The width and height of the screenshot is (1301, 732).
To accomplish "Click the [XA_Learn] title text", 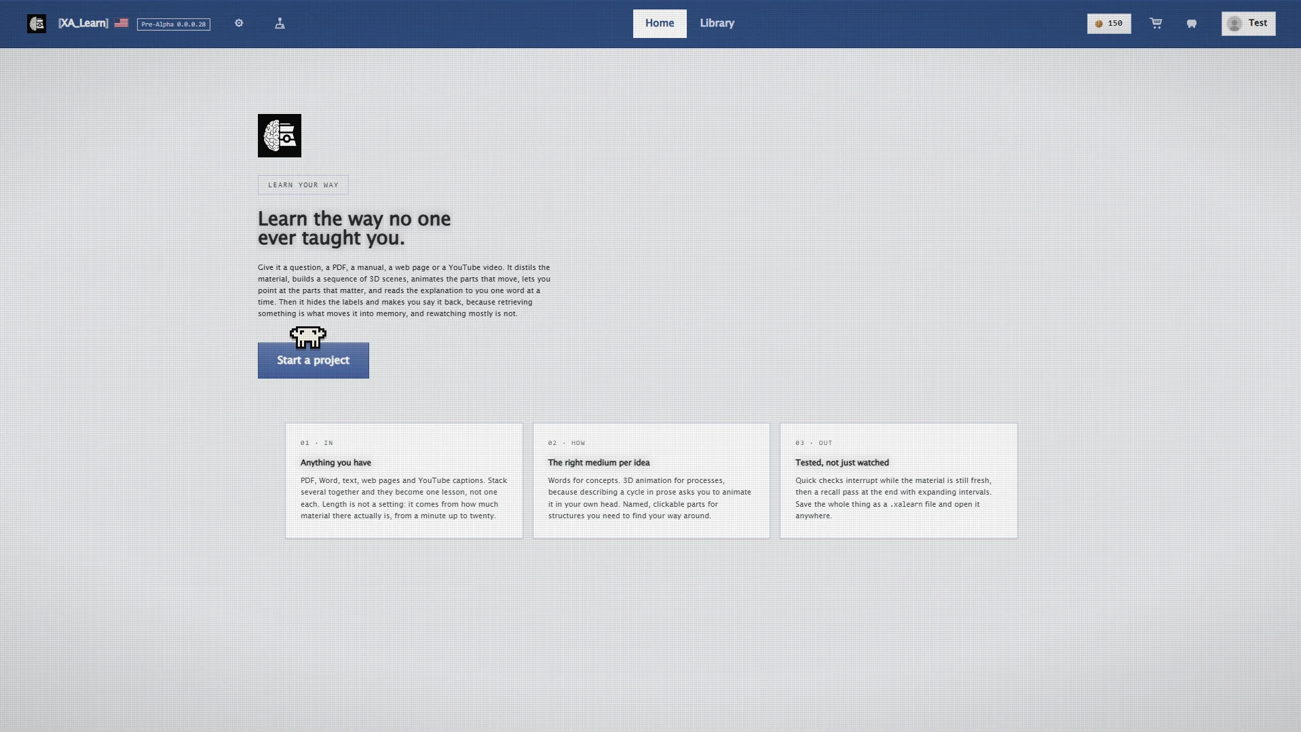I will [x=83, y=23].
